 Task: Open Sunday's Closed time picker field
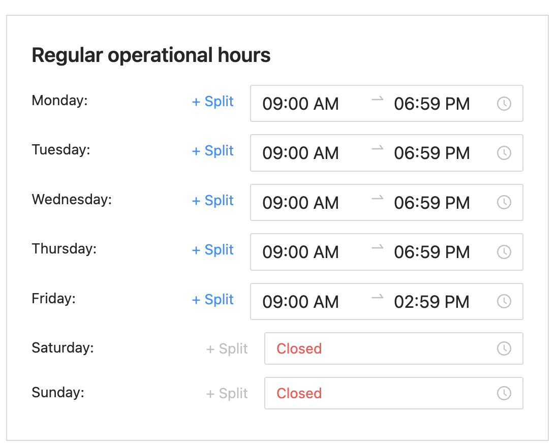click(393, 393)
